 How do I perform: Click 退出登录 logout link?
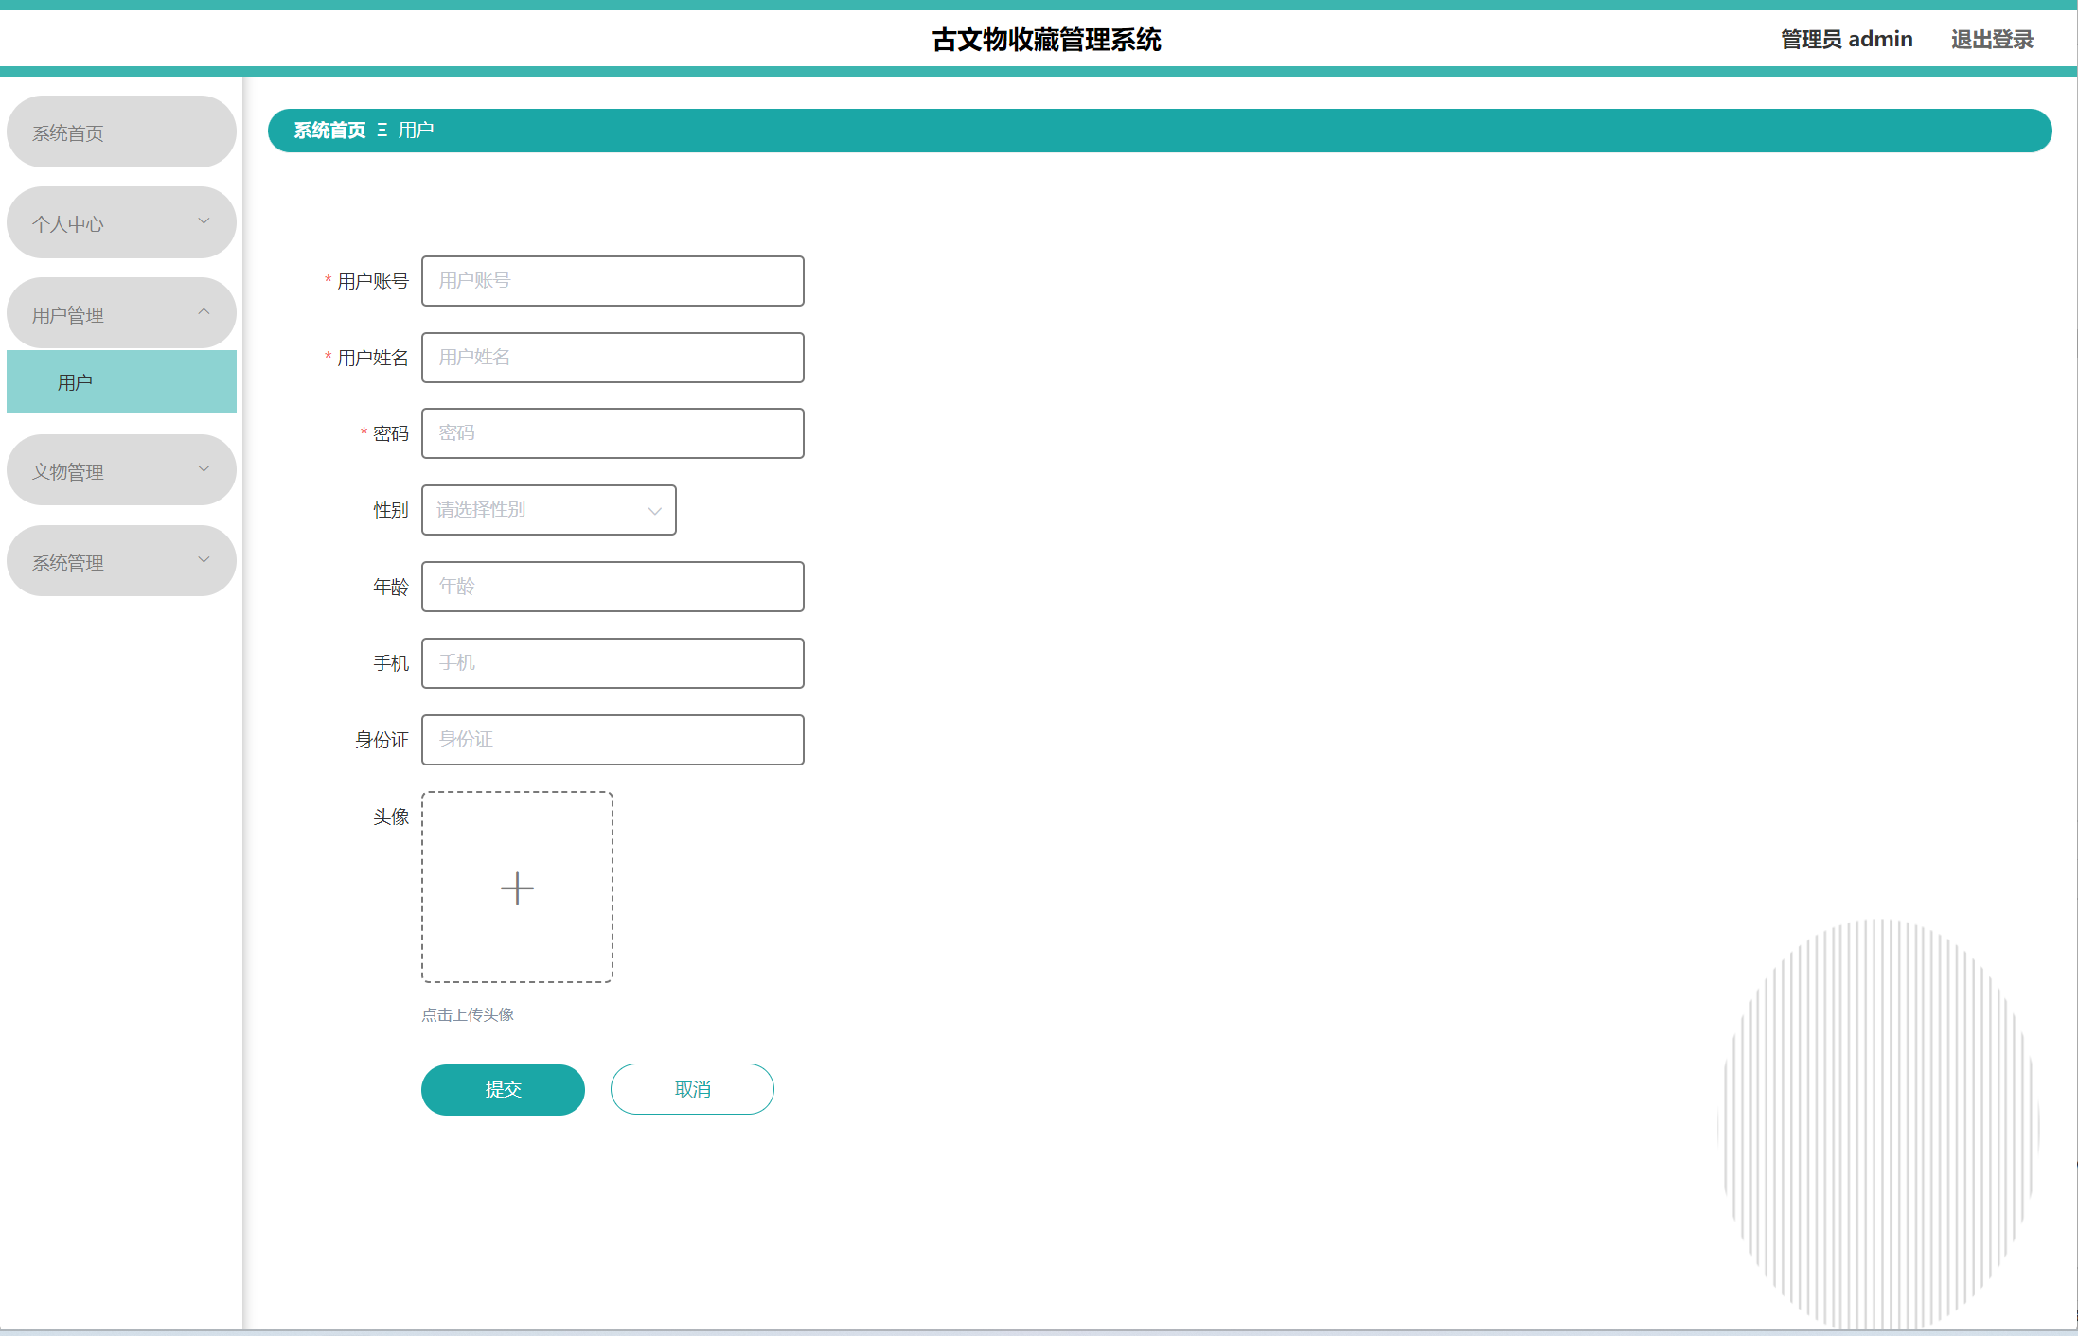click(1992, 40)
